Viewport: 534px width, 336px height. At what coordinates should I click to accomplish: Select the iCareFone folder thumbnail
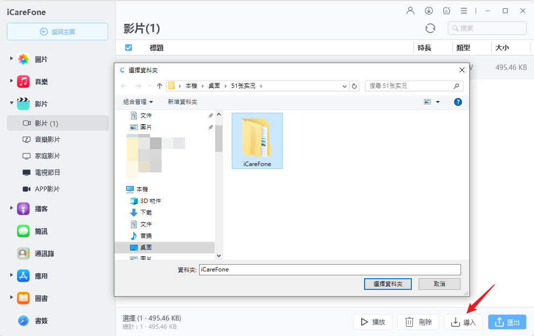(x=257, y=141)
